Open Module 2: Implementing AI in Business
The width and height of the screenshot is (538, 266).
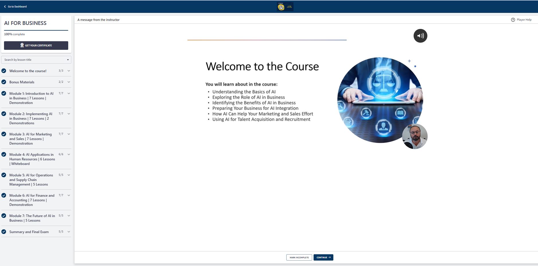(x=31, y=118)
